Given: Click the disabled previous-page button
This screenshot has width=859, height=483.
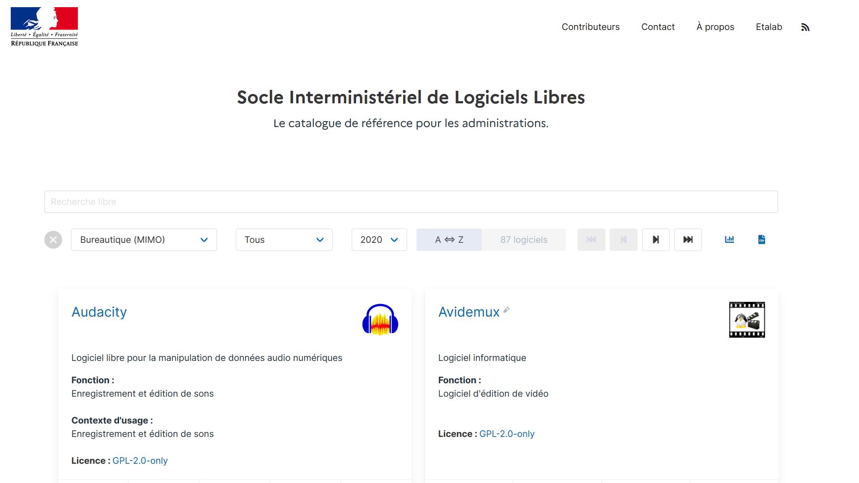Looking at the screenshot, I should click(624, 240).
